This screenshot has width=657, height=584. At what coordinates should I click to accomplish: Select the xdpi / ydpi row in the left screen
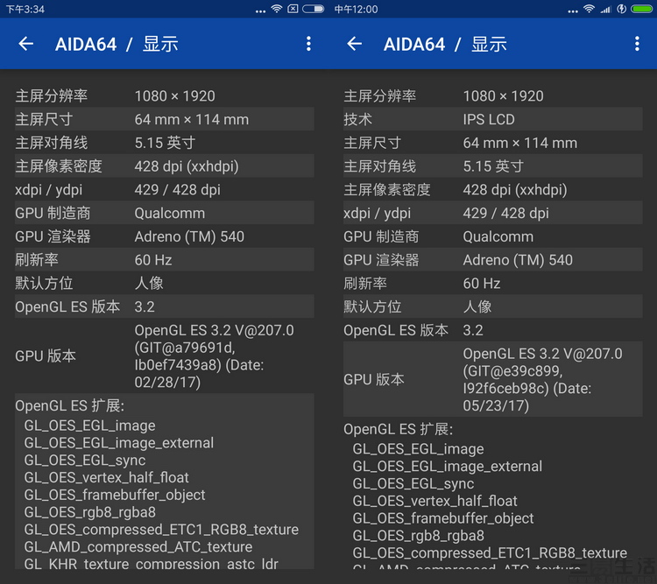tap(165, 189)
